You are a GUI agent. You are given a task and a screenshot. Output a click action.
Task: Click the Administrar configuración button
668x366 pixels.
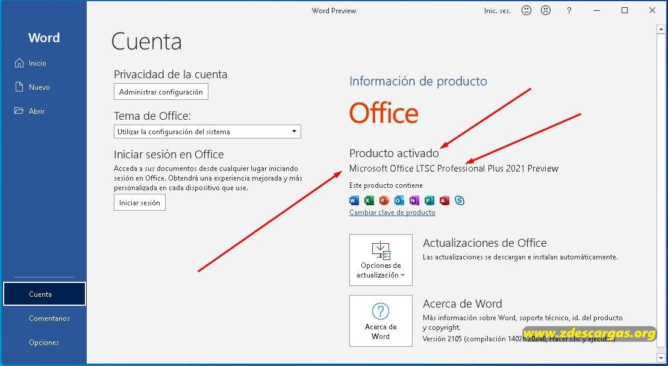(x=161, y=91)
